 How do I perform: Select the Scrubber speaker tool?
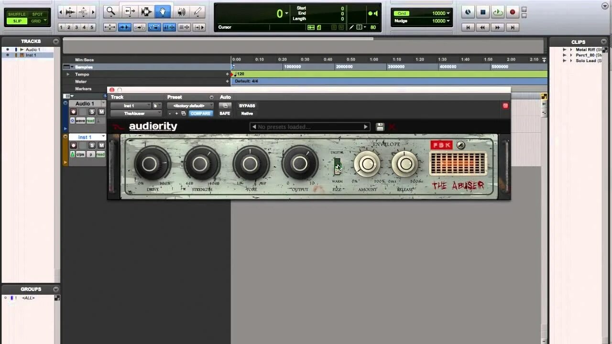coord(181,11)
